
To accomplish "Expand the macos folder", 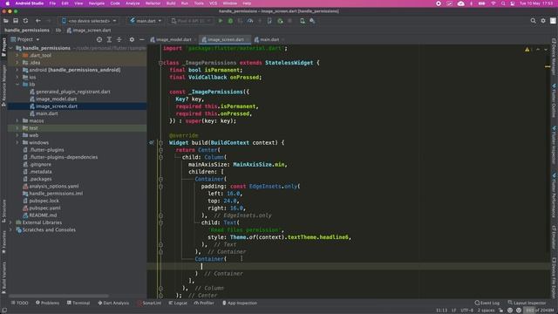I will [x=17, y=120].
